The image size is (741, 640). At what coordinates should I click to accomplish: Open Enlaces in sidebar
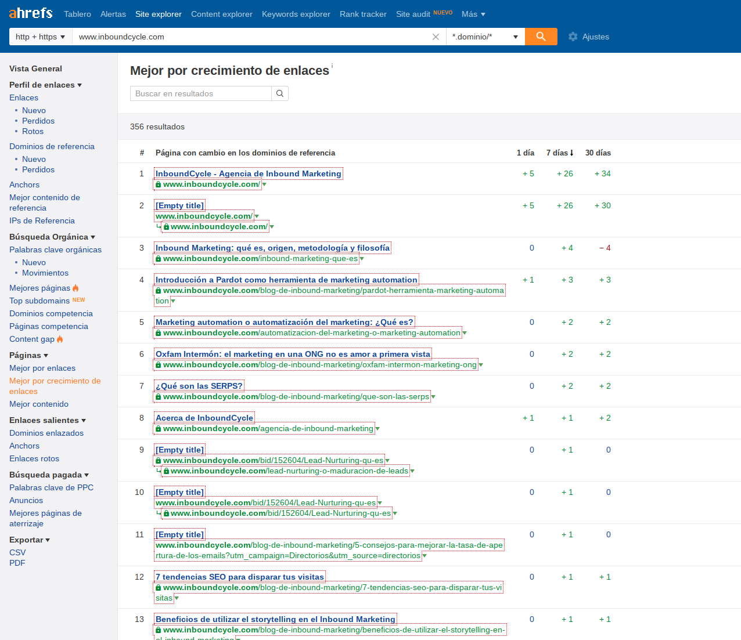24,98
